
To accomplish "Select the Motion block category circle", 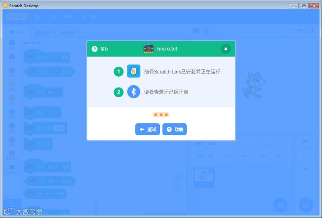I will coord(12,43).
